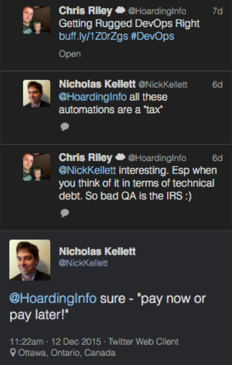Click the location pin icon before Ottawa

tap(13, 352)
